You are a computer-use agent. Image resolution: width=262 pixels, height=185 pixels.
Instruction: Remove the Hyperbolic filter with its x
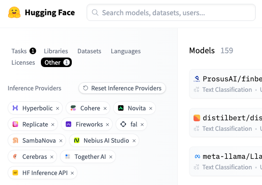click(58, 108)
